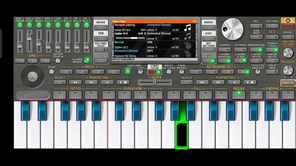The width and height of the screenshot is (296, 166).
Task: Tap the DND drum icon in display
Action: (x=187, y=45)
